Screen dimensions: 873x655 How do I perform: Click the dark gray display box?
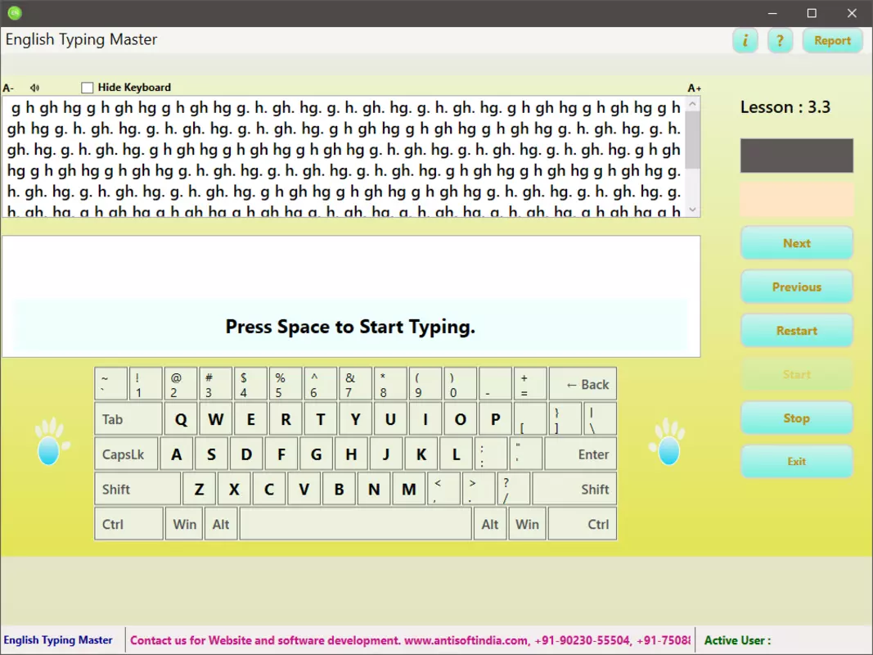797,156
